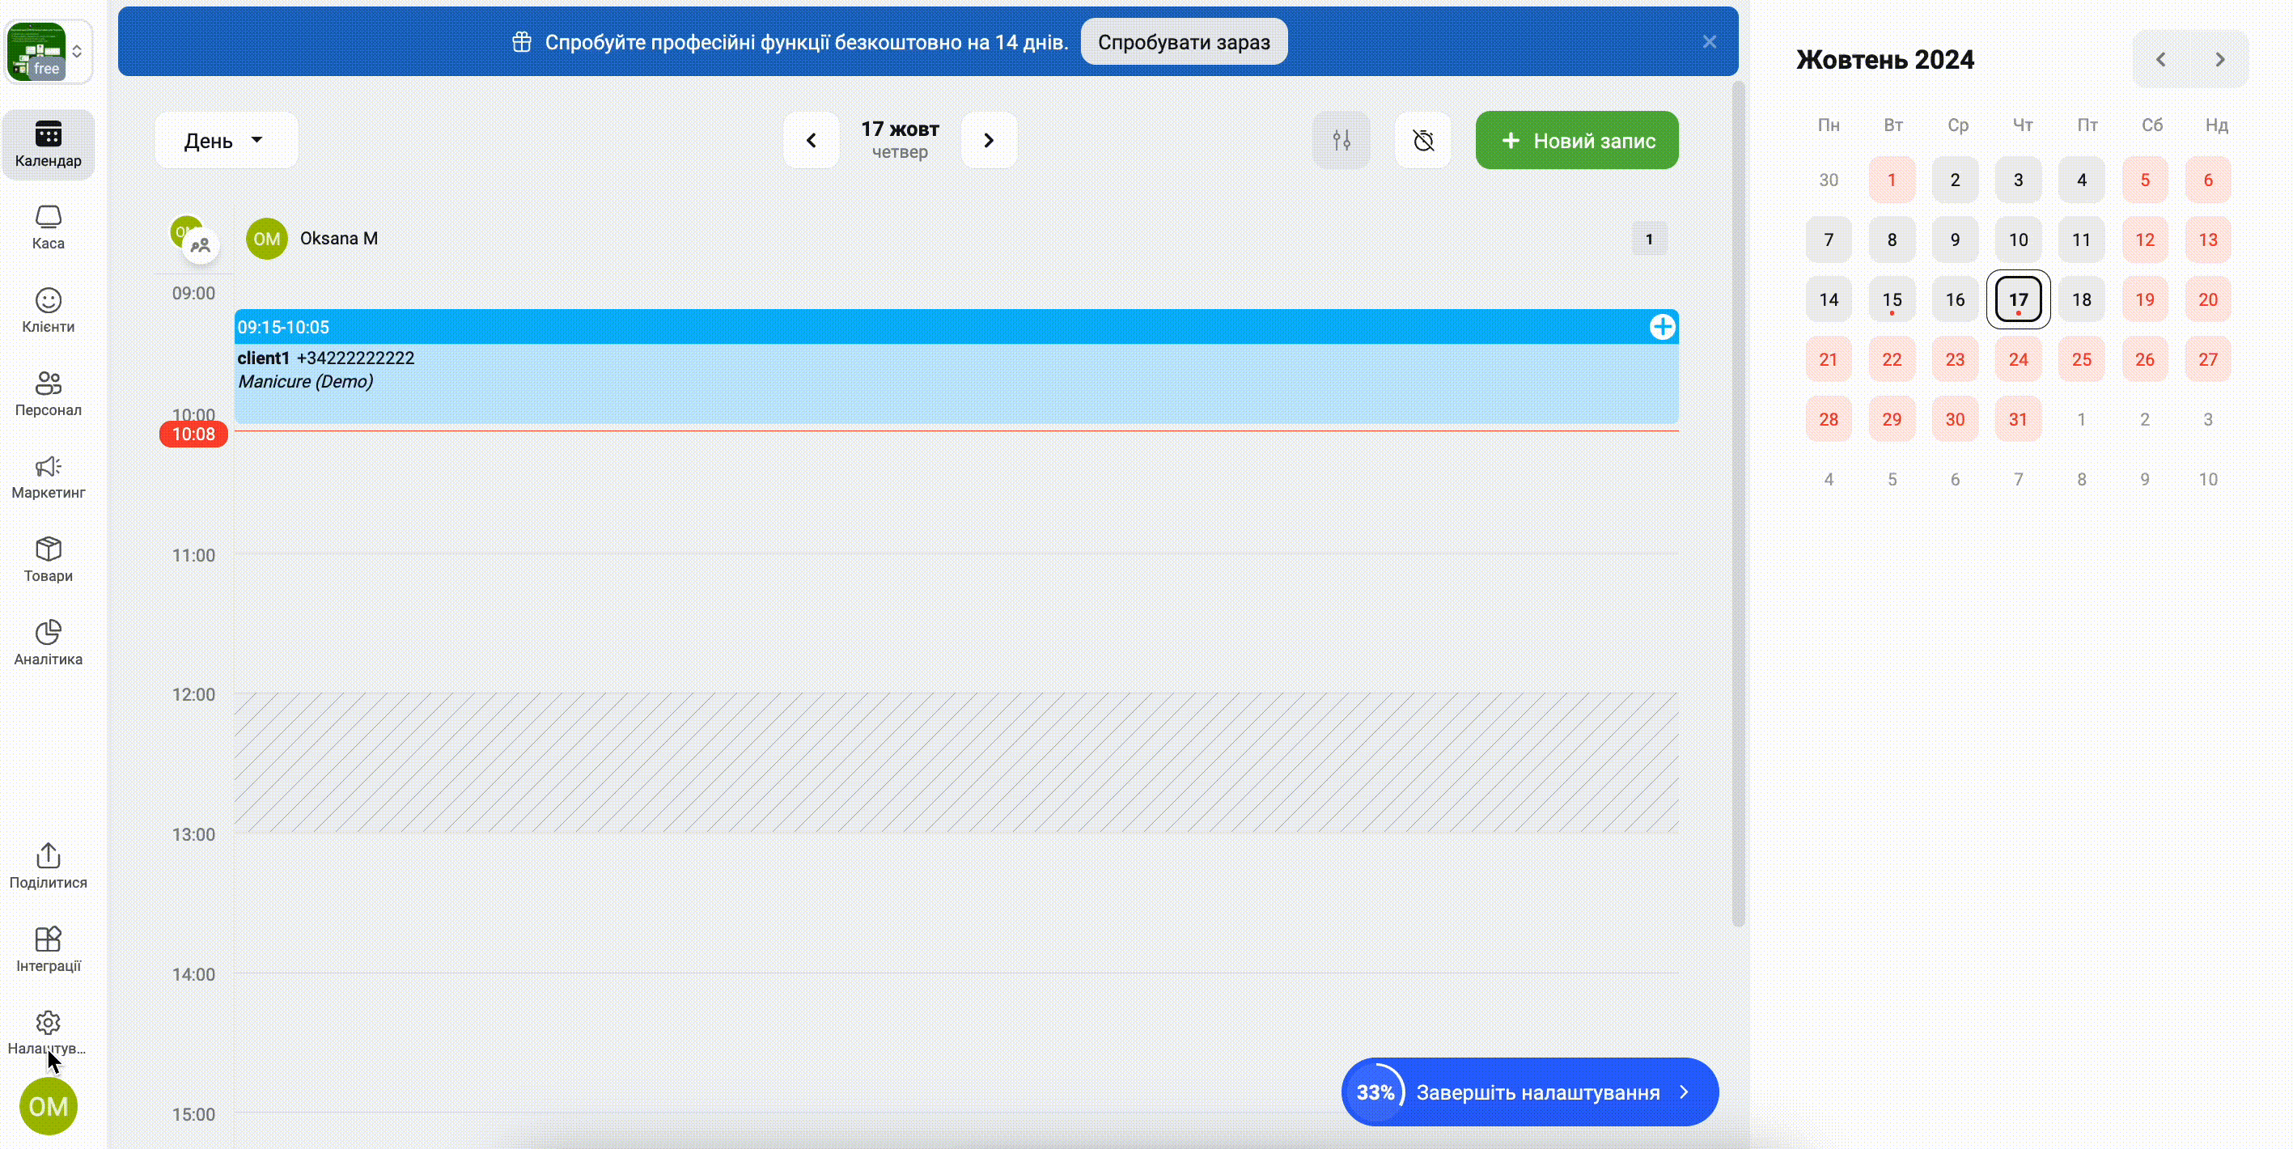Open the workspace switcher with free badge
Screen dimensions: 2293x1149
click(48, 52)
